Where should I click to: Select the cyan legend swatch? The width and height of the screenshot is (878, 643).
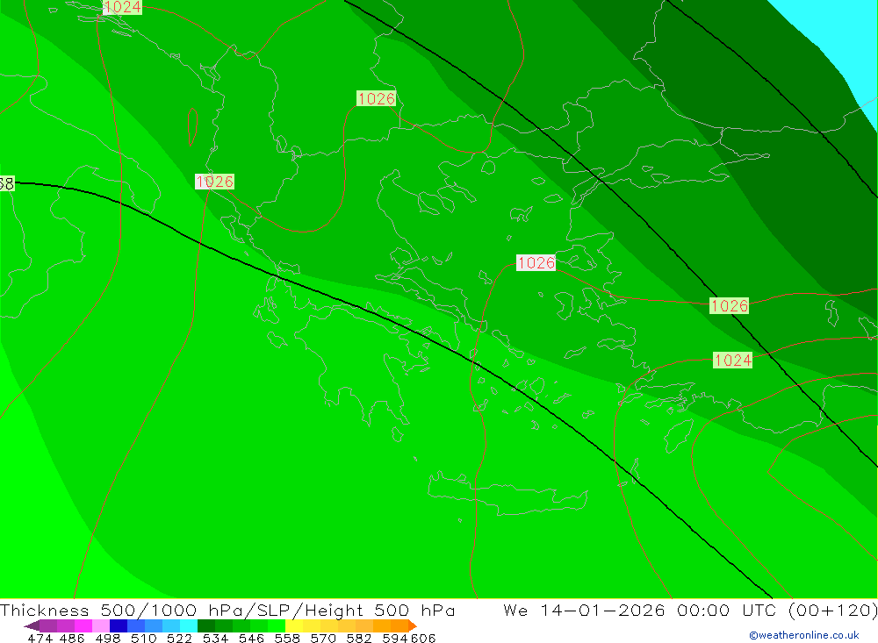point(189,625)
